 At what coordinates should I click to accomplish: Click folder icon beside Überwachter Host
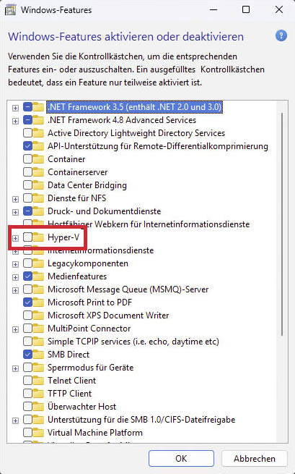coord(38,406)
